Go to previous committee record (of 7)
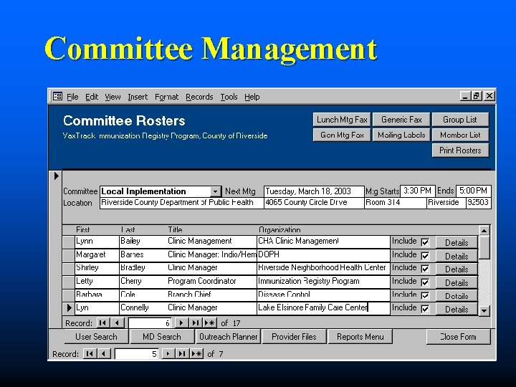The width and height of the screenshot is (516, 387). click(x=104, y=354)
